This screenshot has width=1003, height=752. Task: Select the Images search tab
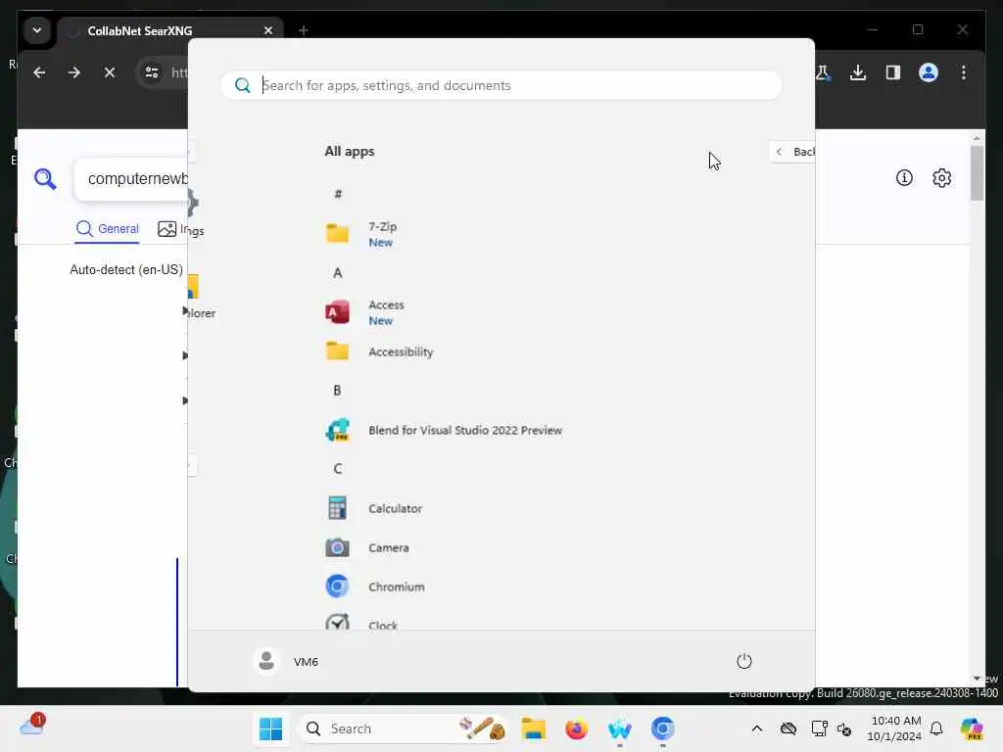[x=174, y=229]
